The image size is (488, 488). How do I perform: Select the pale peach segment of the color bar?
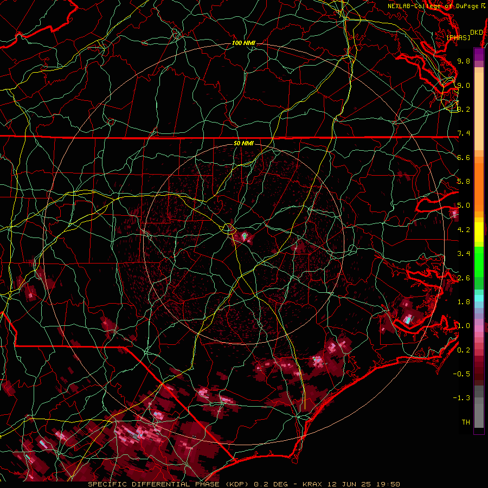click(479, 111)
